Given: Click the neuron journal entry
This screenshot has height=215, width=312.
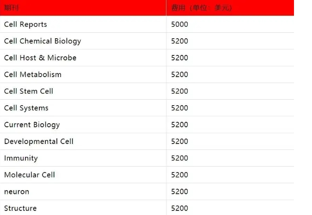Looking at the screenshot, I should pyautogui.click(x=17, y=191).
